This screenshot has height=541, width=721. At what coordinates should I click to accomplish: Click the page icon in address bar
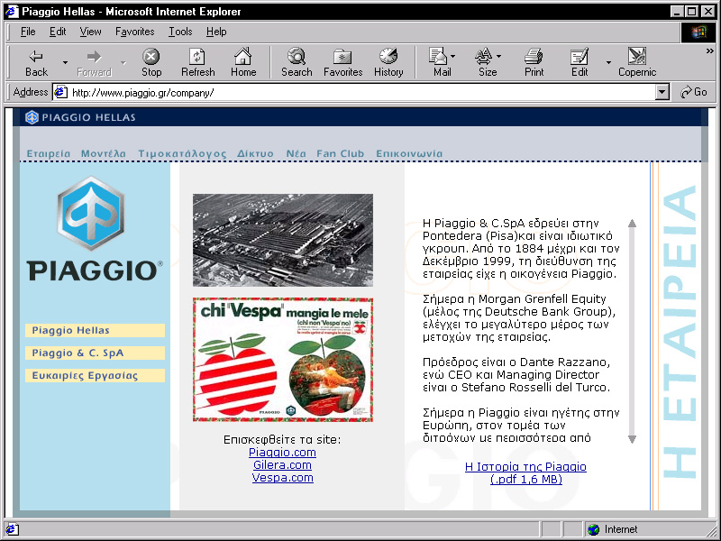(x=60, y=93)
